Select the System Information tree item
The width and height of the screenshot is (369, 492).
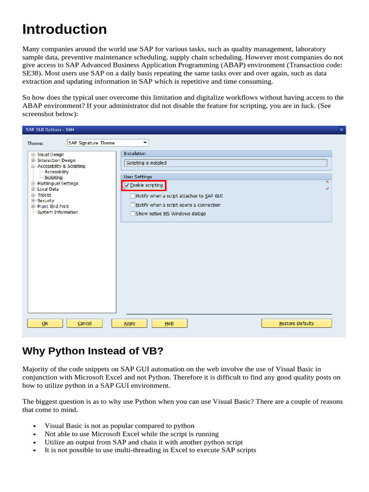tap(58, 212)
